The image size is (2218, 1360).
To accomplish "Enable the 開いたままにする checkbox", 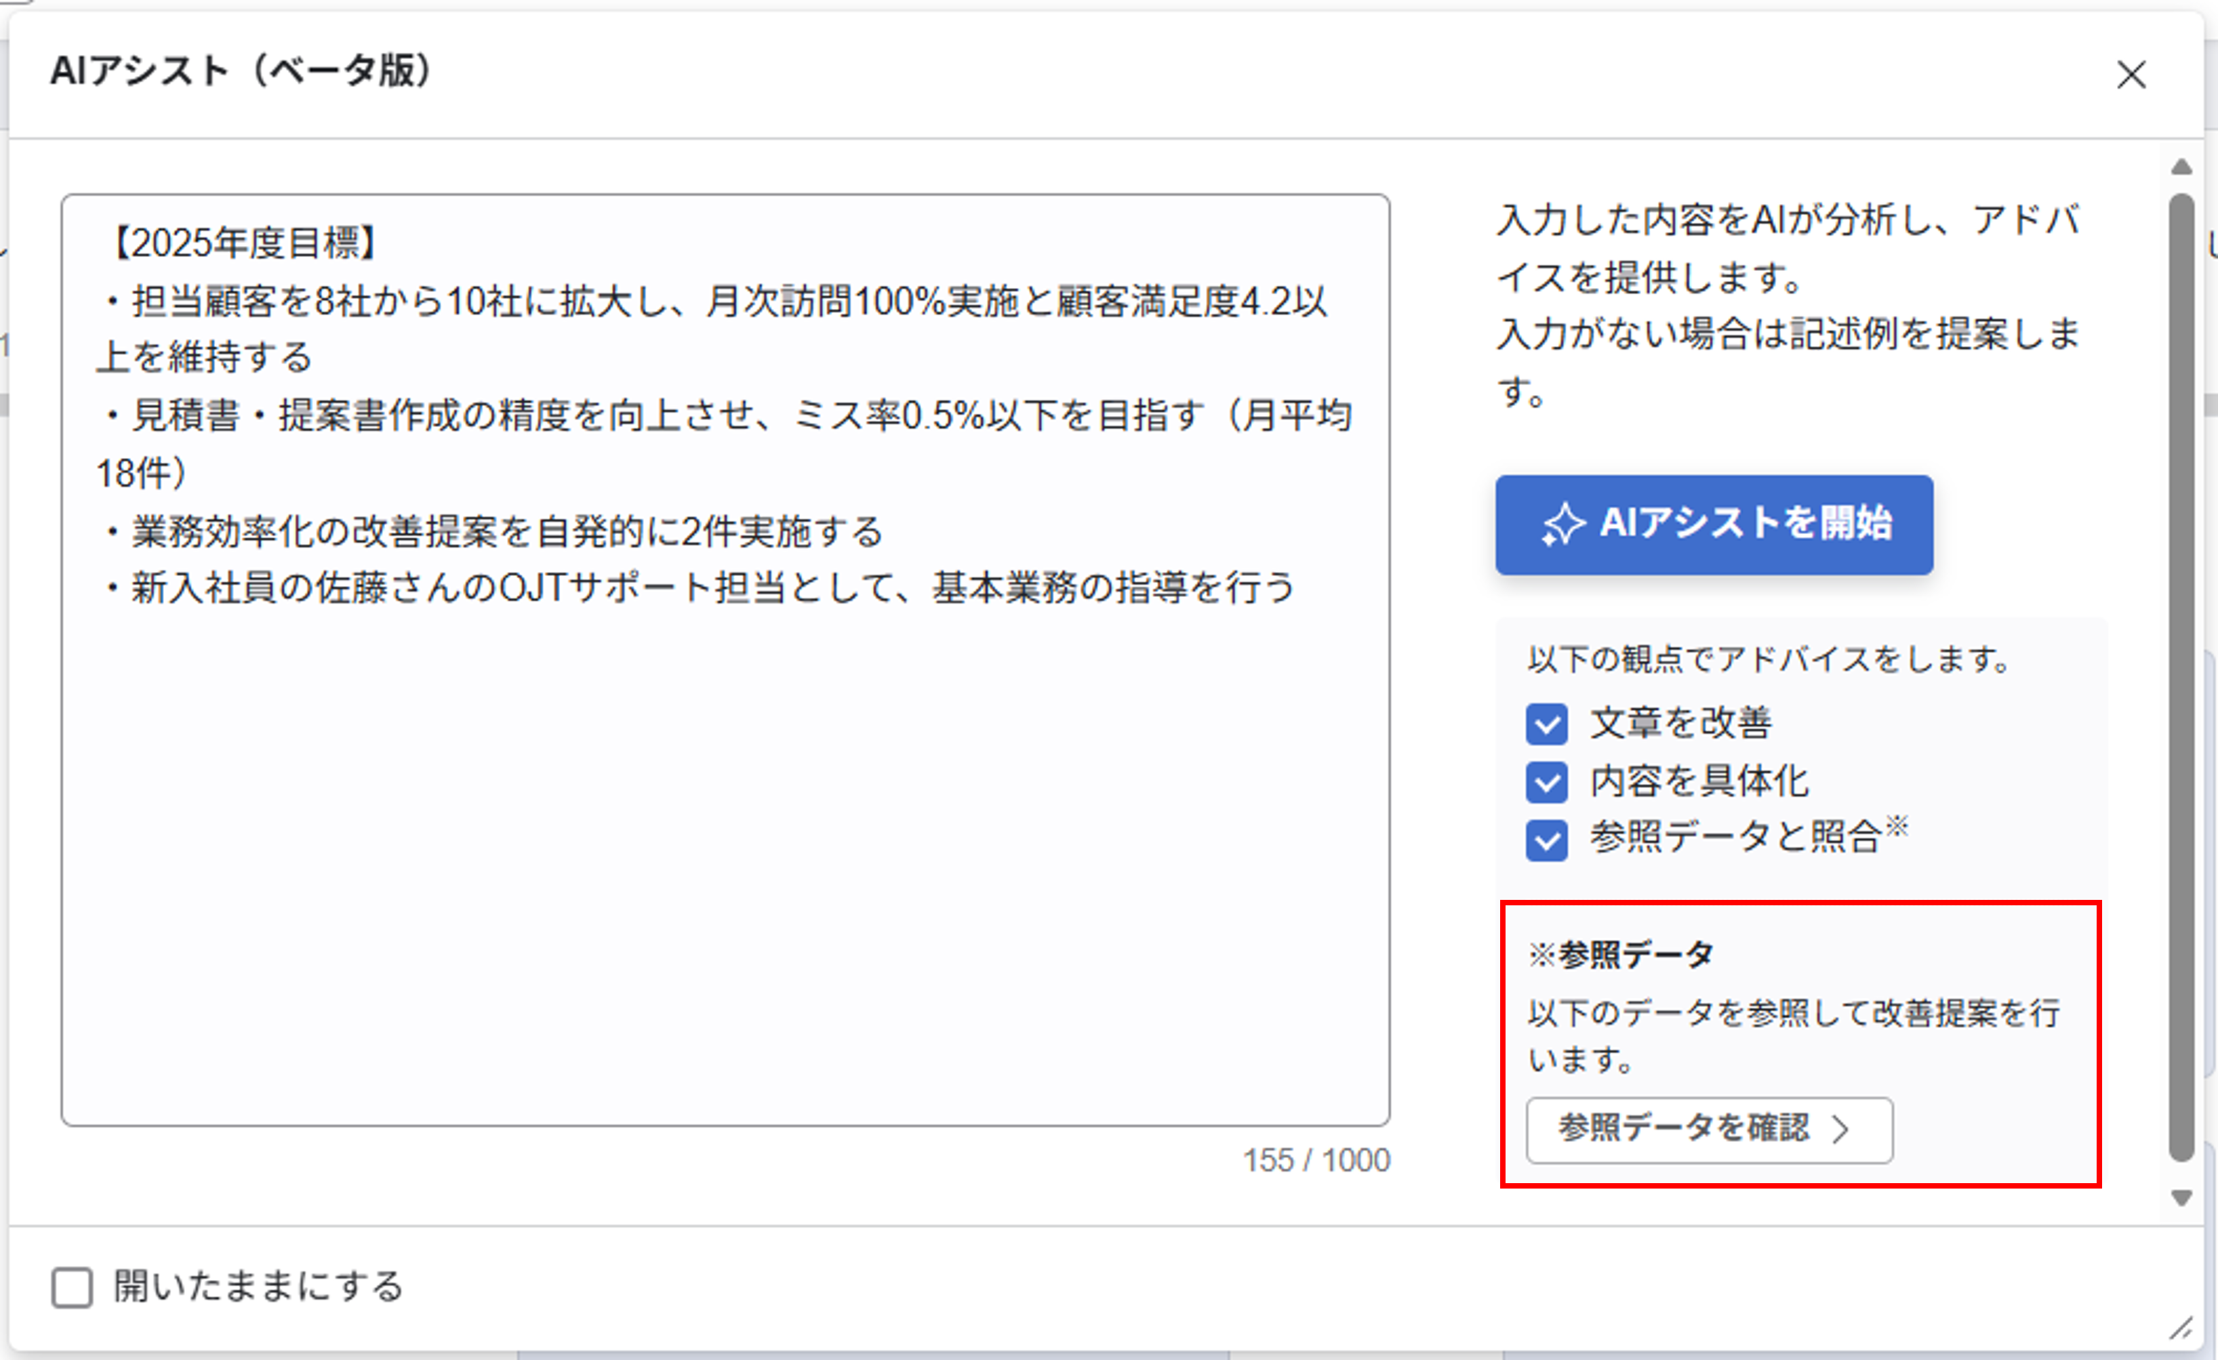I will click(72, 1287).
